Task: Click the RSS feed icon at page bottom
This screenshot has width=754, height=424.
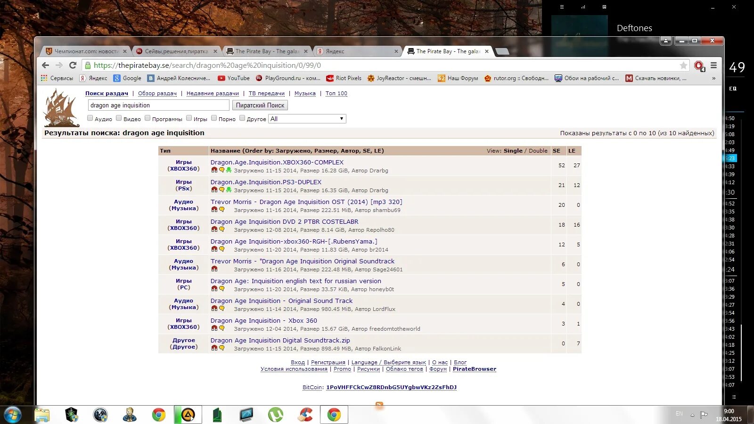Action: click(379, 405)
